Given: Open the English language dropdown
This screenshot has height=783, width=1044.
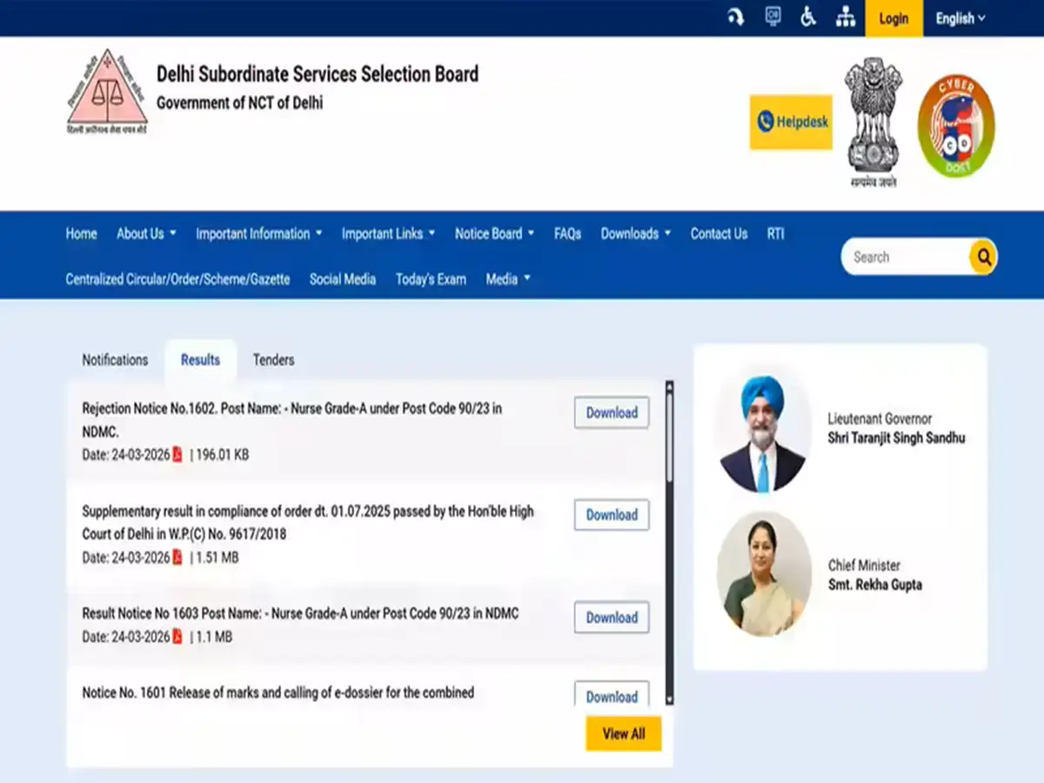Looking at the screenshot, I should coord(960,18).
